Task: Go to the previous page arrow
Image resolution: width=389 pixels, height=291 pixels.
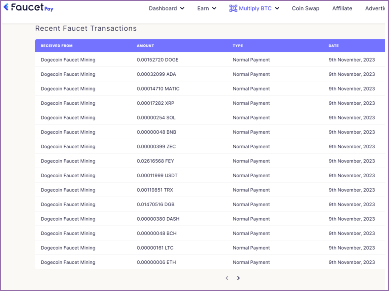Action: [227, 278]
